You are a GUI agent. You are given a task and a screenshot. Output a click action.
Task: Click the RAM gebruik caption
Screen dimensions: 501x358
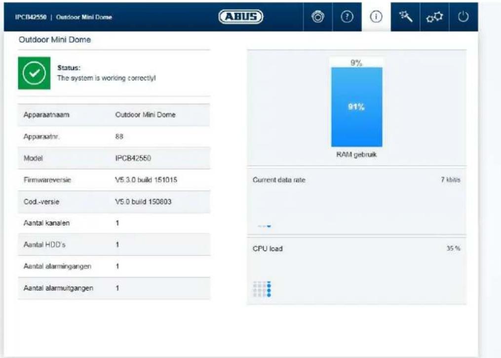pos(356,155)
